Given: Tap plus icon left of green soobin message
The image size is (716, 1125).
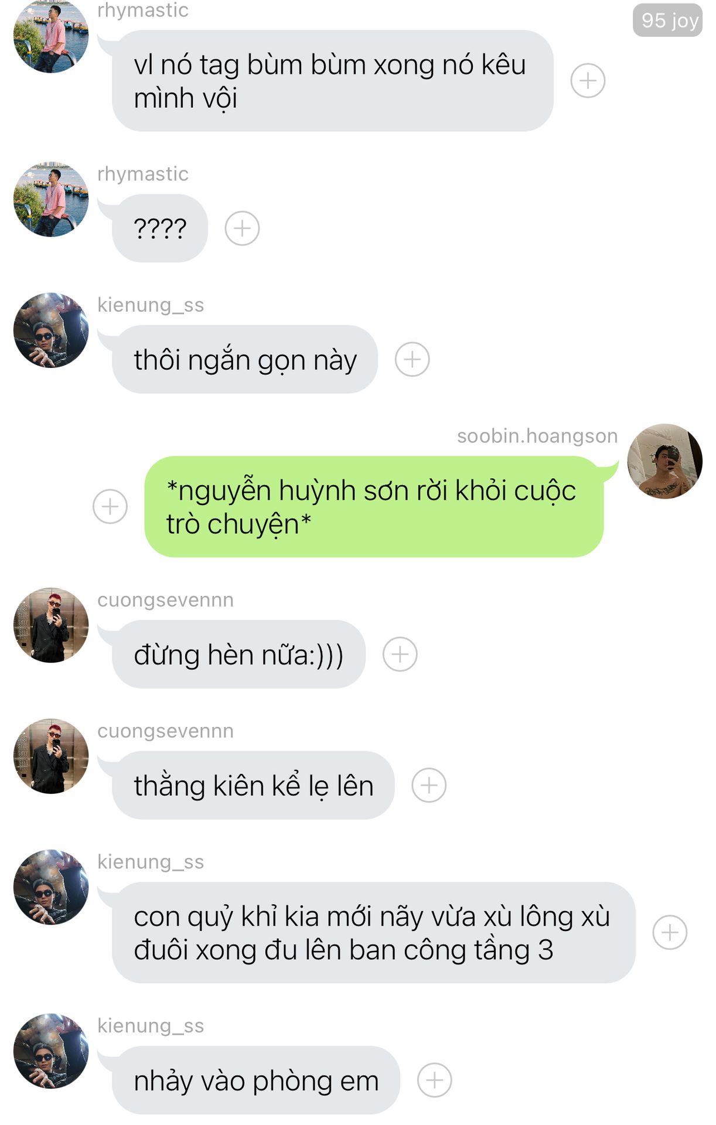Looking at the screenshot, I should click(110, 506).
